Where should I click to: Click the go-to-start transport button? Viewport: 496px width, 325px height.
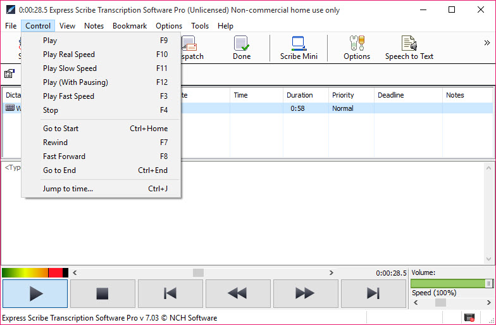click(x=170, y=293)
